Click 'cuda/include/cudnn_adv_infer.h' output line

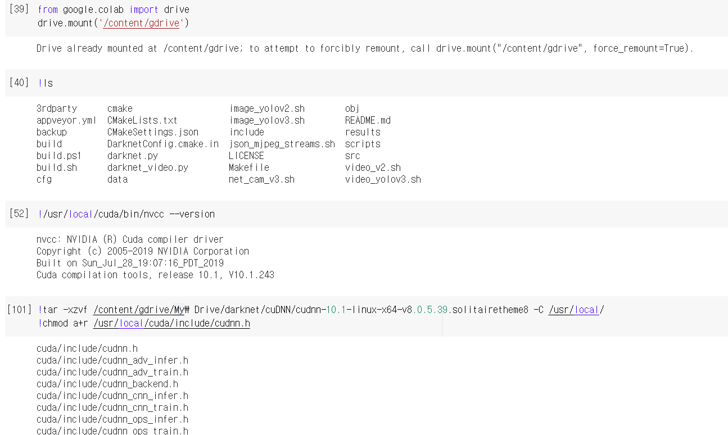[112, 360]
